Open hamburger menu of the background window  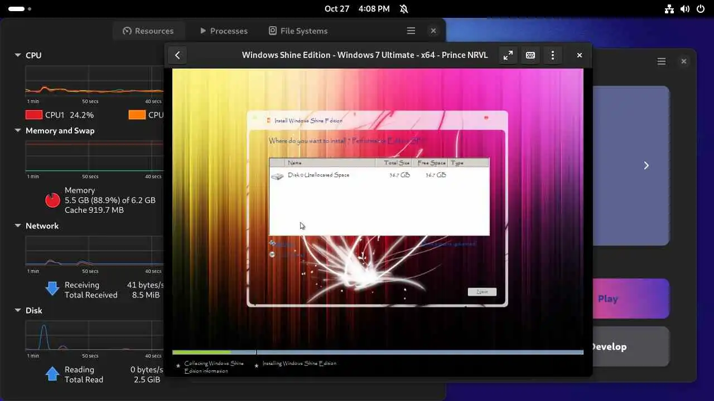662,61
